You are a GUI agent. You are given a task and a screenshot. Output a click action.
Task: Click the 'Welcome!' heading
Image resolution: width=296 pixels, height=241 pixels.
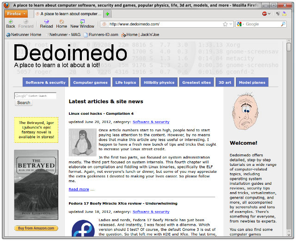[244, 143]
